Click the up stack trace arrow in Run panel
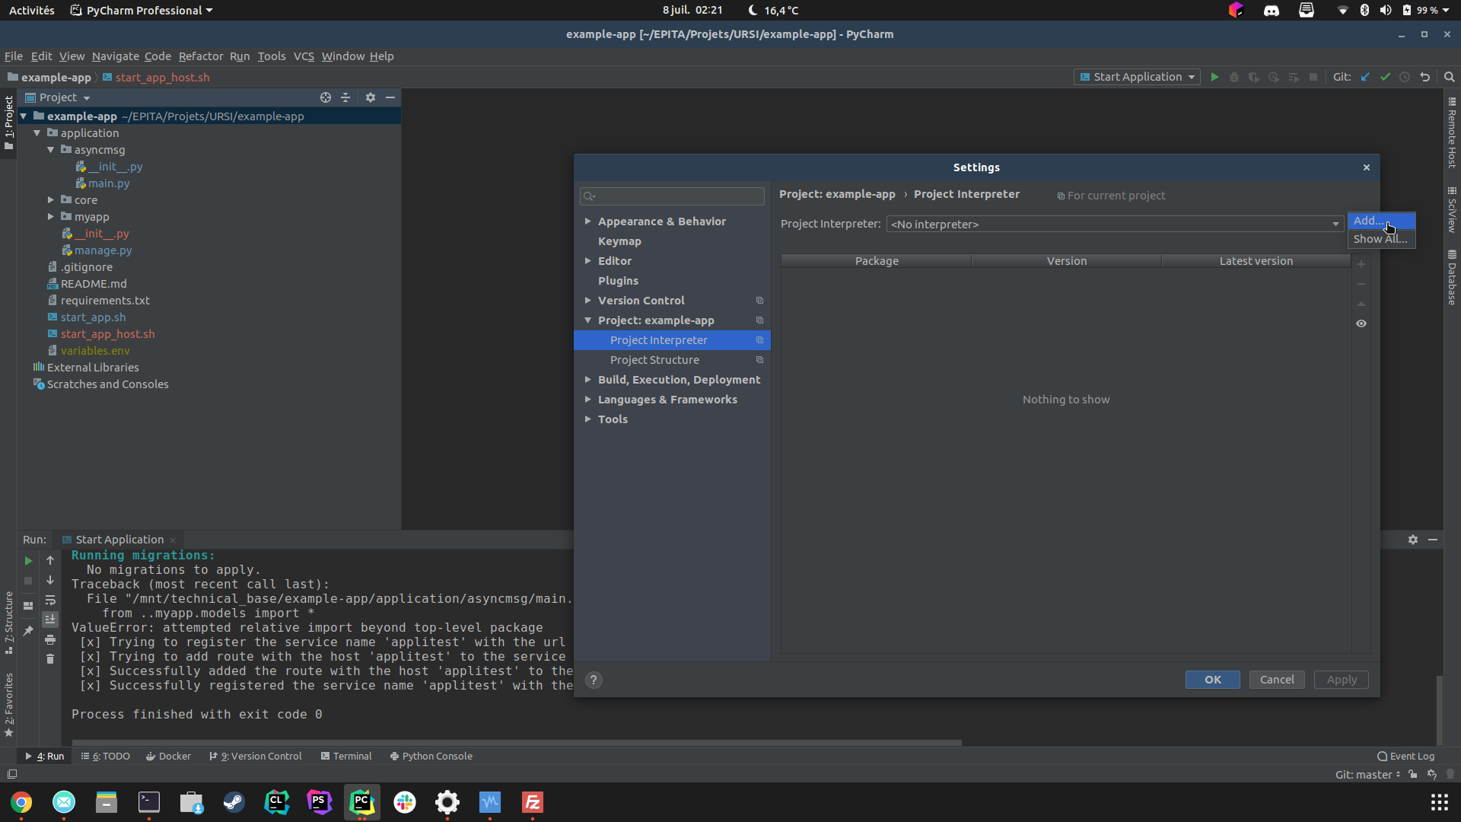1461x822 pixels. 50,561
